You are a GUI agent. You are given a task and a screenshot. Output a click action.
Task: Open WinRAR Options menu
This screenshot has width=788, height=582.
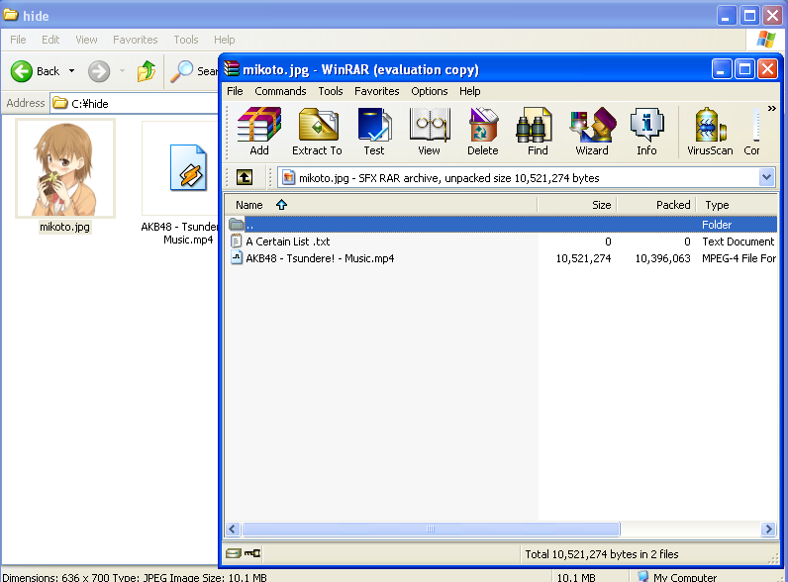coord(430,91)
